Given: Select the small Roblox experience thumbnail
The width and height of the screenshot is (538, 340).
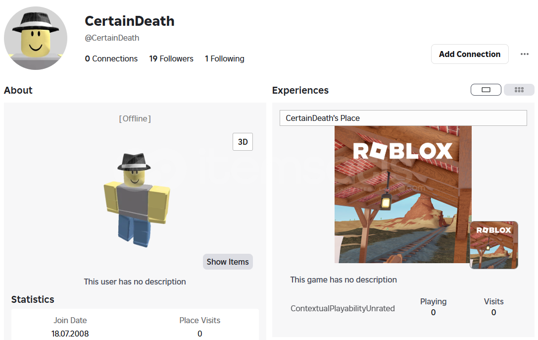Looking at the screenshot, I should click(x=493, y=245).
